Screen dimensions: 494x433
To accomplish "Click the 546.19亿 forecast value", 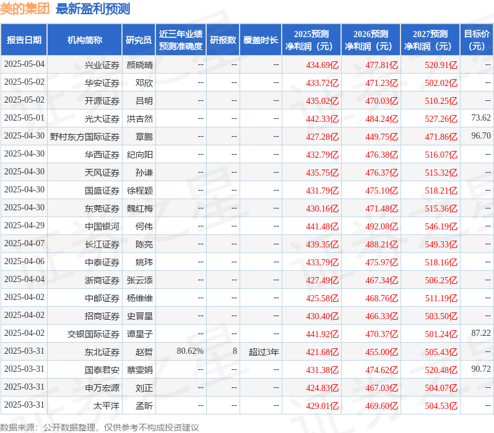I will pos(441,227).
